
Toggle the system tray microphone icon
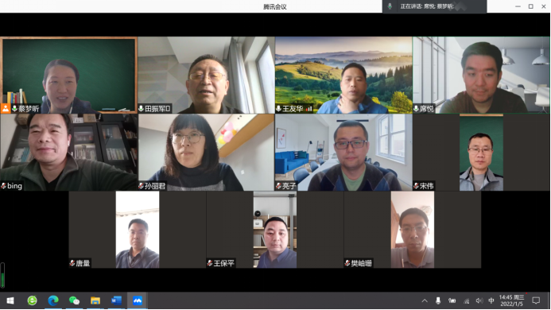click(x=438, y=300)
